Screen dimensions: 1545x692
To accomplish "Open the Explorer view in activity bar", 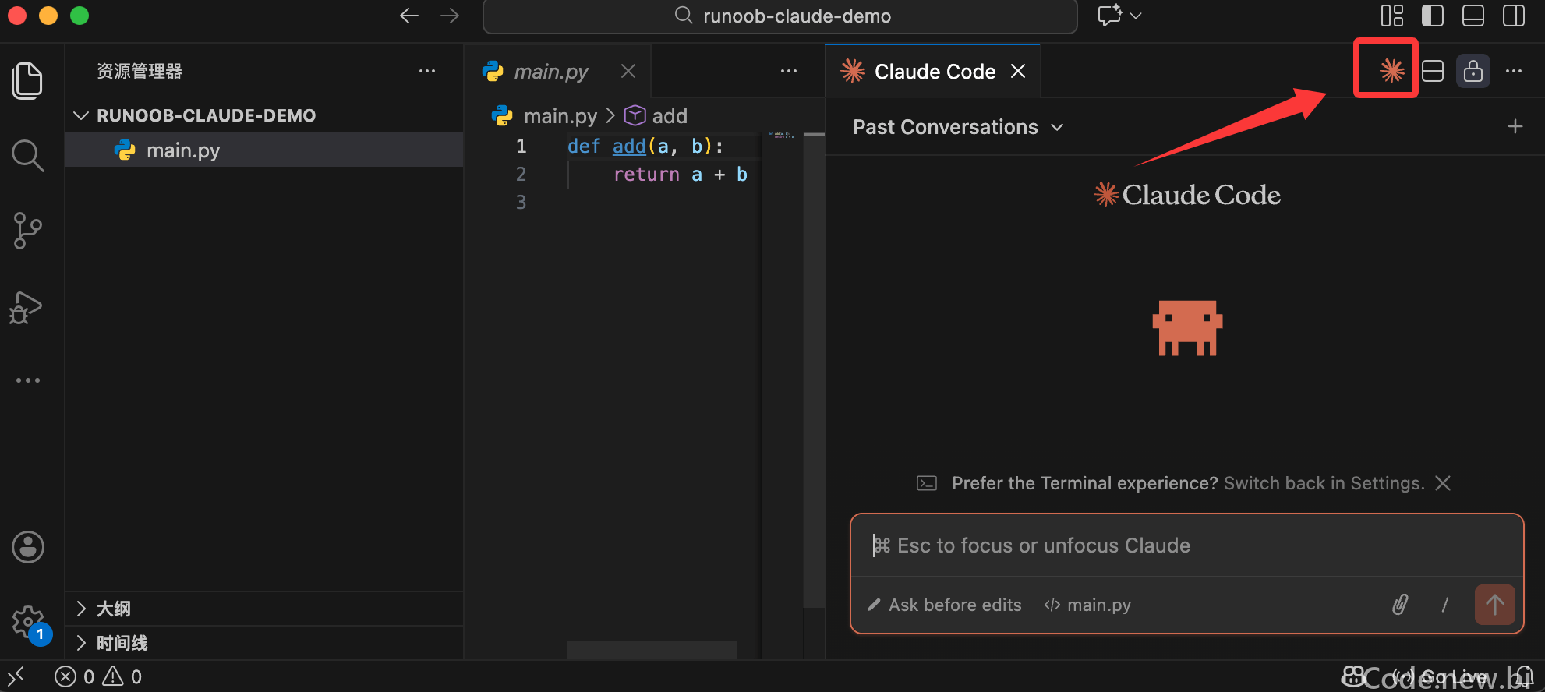I will tap(27, 80).
